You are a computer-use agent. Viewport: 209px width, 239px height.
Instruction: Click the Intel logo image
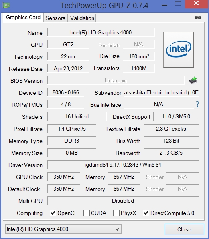click(179, 50)
